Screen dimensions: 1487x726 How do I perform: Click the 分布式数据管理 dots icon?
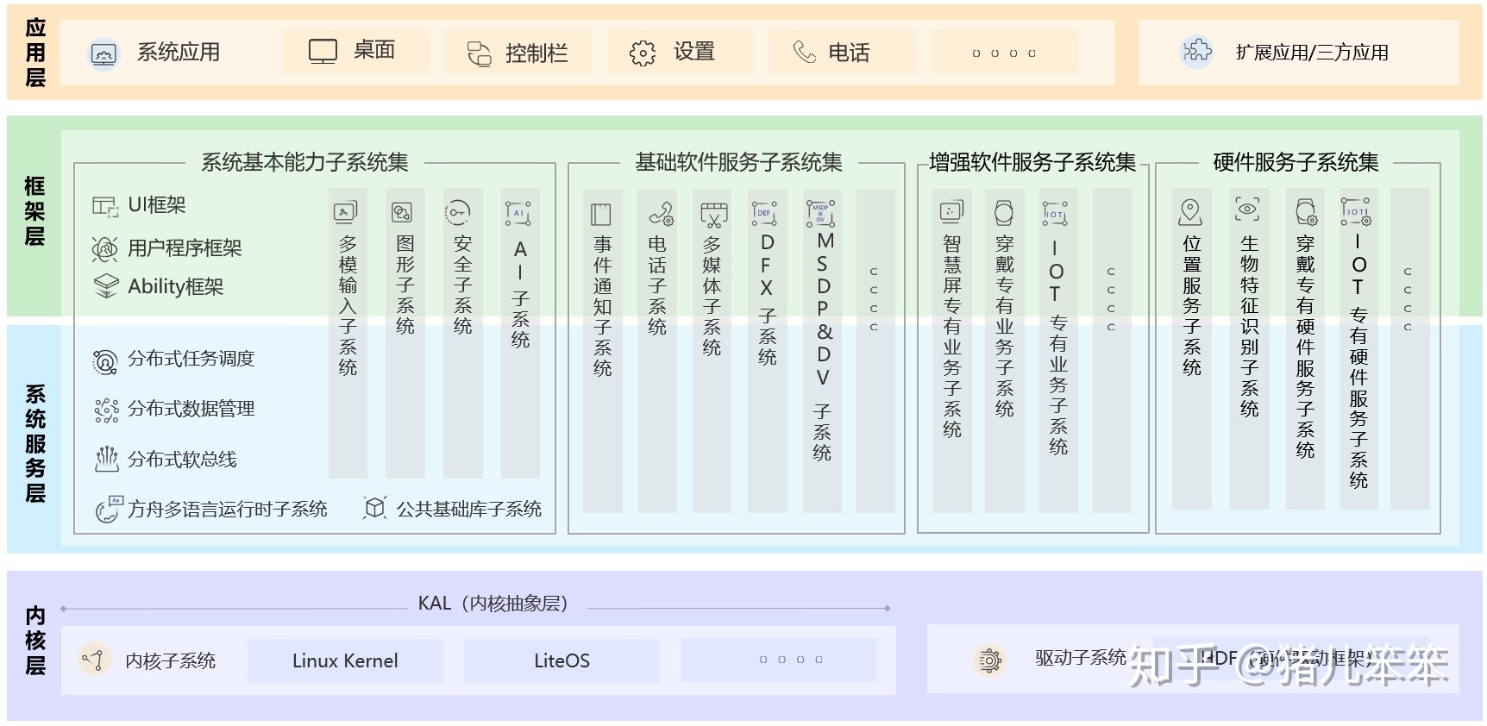coord(106,410)
